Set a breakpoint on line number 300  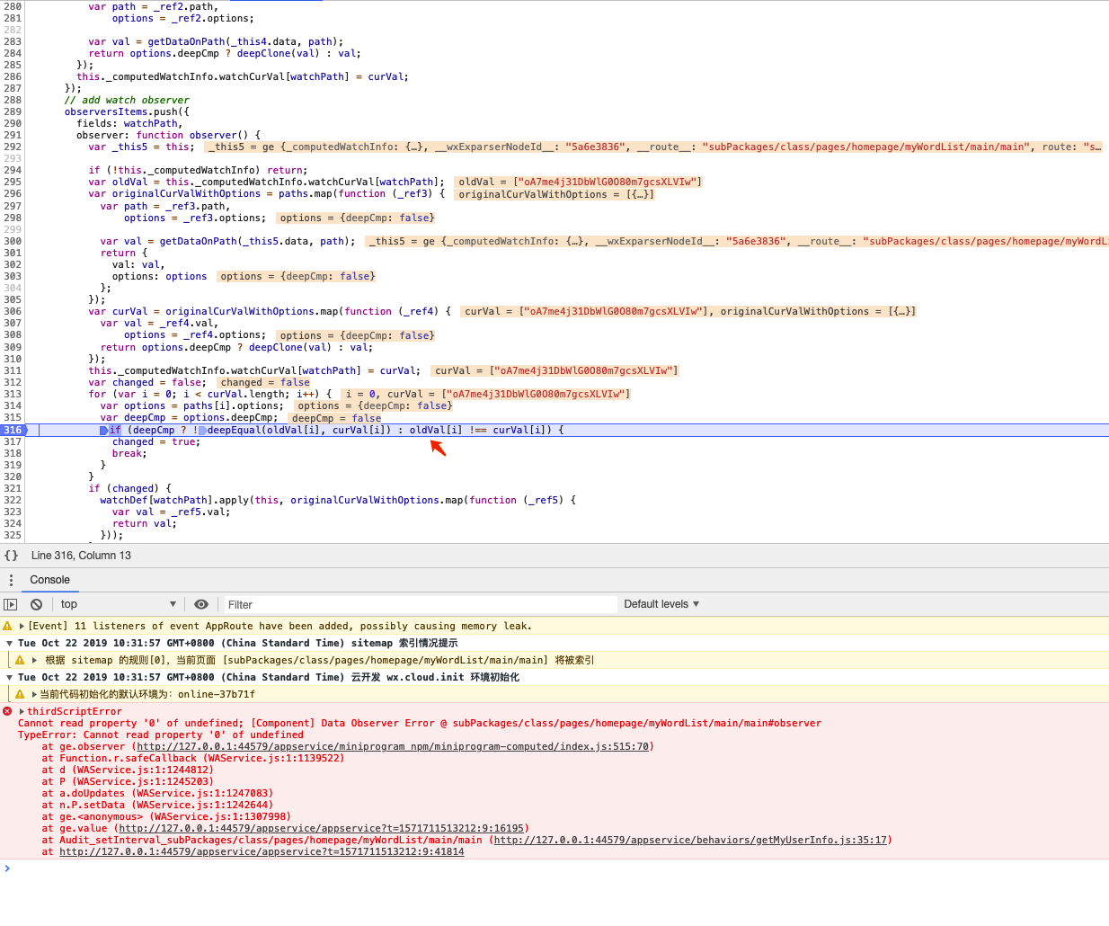click(13, 241)
